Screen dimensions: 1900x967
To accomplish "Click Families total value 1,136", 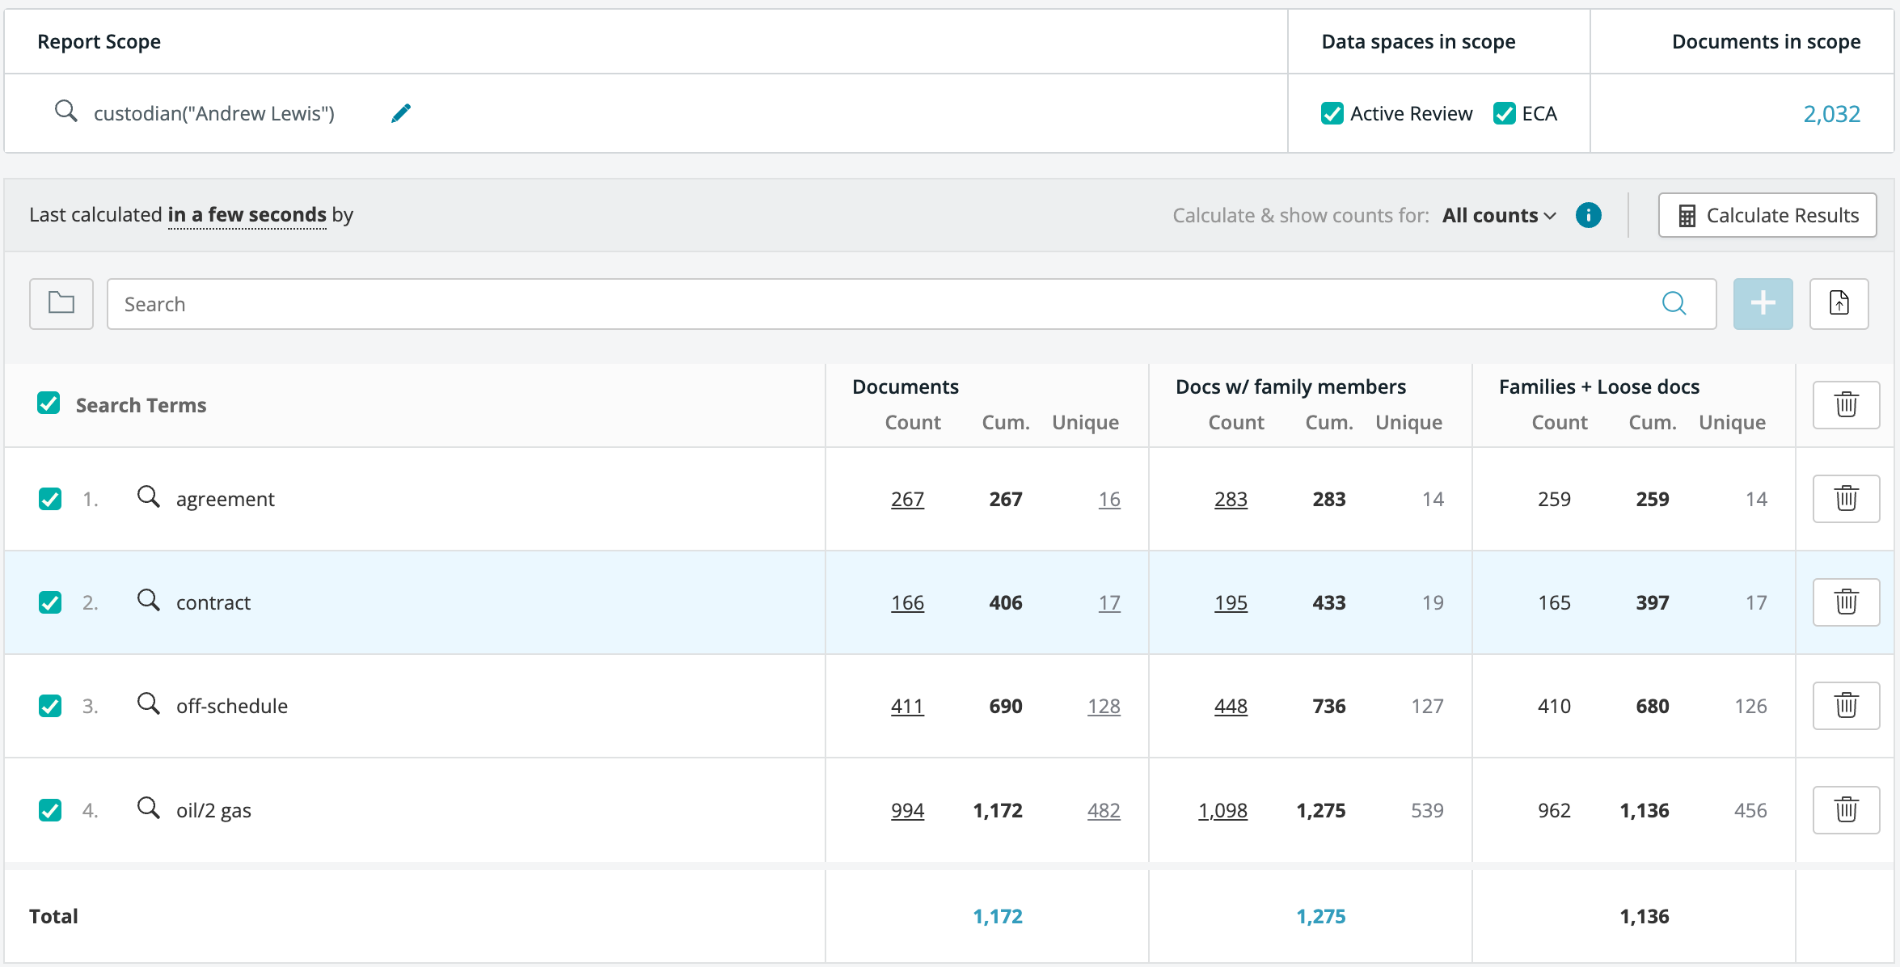I will 1645,916.
